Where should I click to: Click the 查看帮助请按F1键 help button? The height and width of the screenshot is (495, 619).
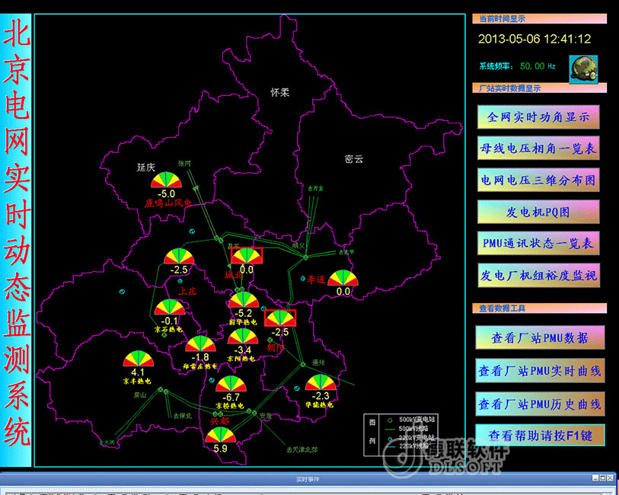(540, 436)
